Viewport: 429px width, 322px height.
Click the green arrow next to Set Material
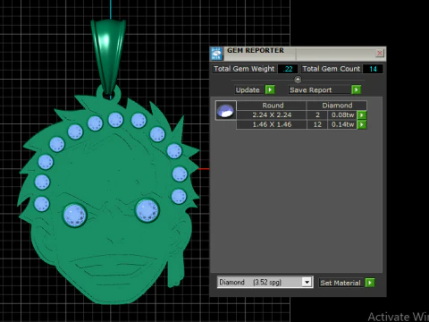click(370, 283)
